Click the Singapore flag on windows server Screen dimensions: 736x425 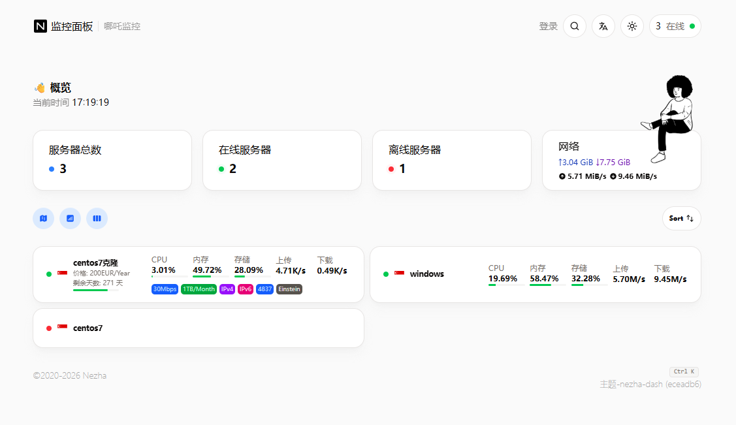tap(399, 274)
